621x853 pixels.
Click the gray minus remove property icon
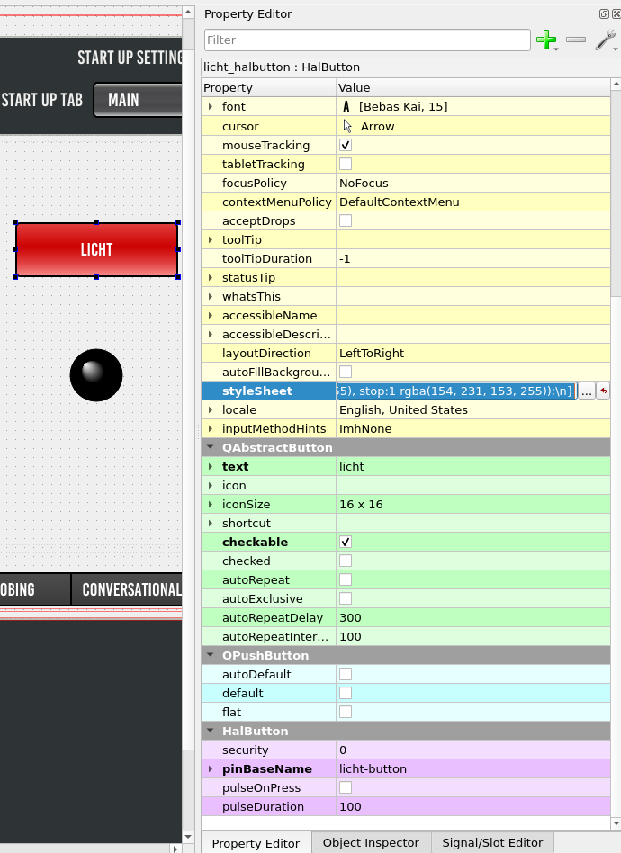pyautogui.click(x=576, y=40)
